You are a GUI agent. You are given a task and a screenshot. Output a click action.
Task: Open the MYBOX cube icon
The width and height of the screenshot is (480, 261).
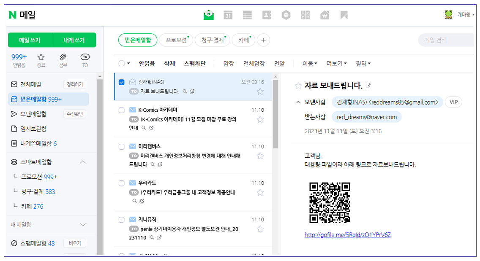286,15
